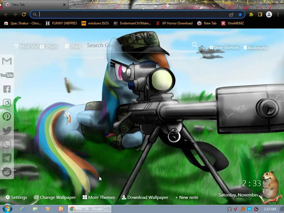This screenshot has width=284, height=213.
Task: Click the orange magnifier tray icon
Action: coord(242,209)
